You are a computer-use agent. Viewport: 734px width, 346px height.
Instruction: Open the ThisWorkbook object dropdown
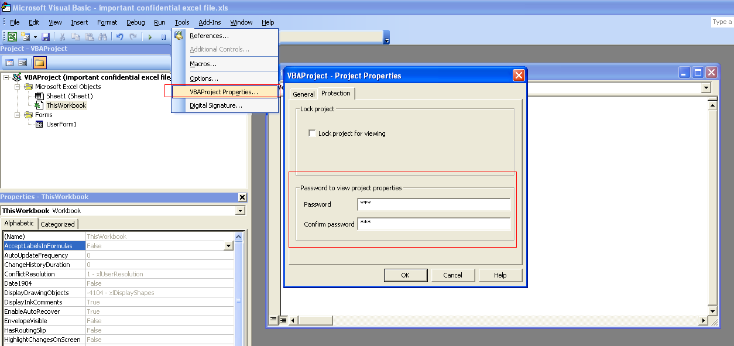pyautogui.click(x=239, y=210)
